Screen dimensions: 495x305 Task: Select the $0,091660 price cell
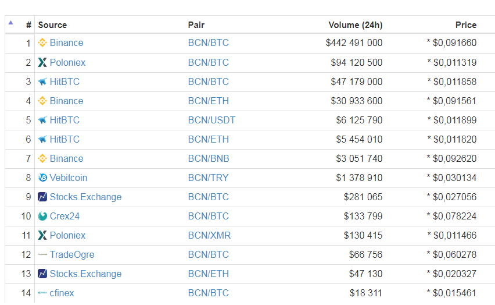452,42
